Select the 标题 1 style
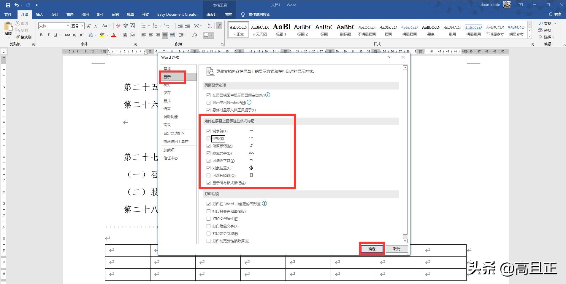The image size is (566, 284). [281, 30]
